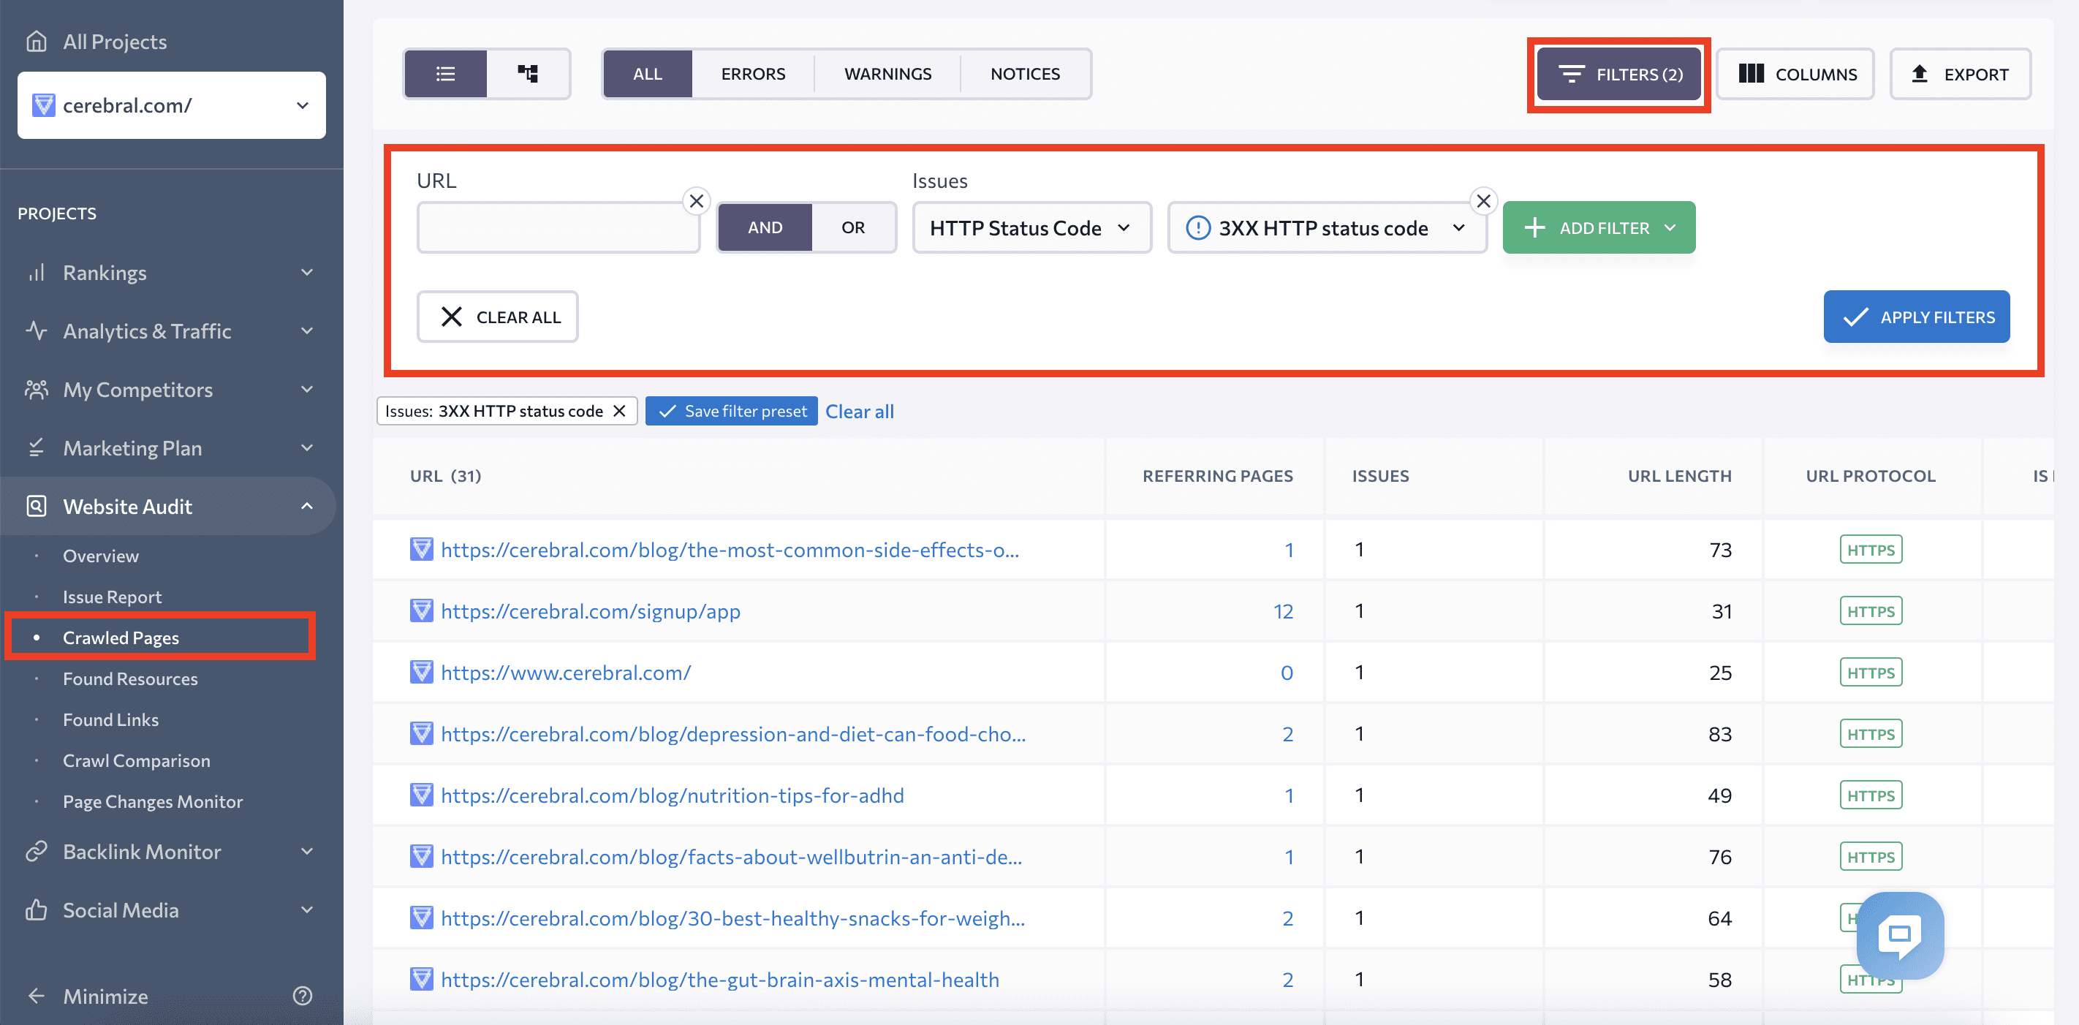Select the ALL issues tab
2079x1025 pixels.
(647, 73)
